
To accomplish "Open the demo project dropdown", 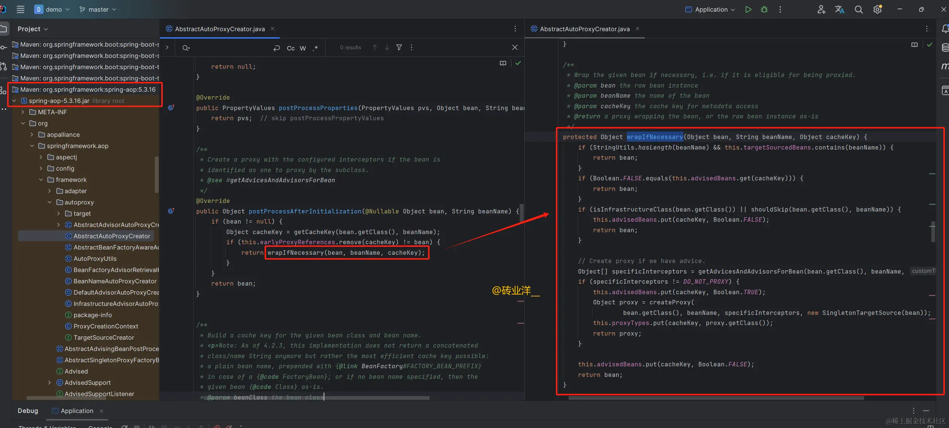I will pyautogui.click(x=52, y=9).
